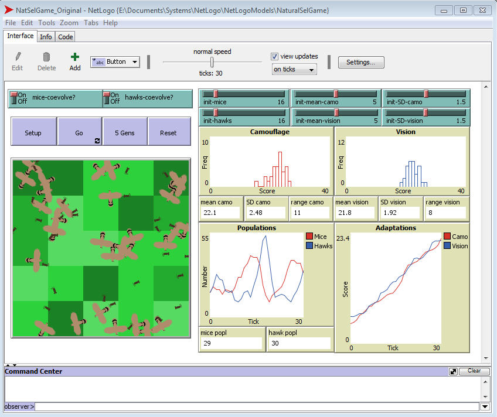Open the Settings dialog

[x=360, y=62]
